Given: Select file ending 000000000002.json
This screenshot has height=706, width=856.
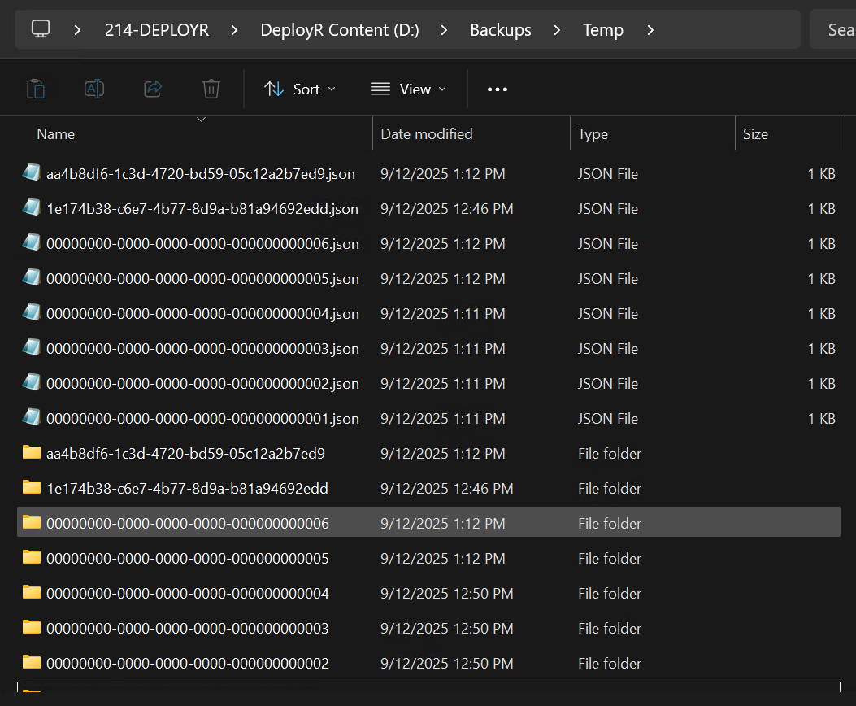Looking at the screenshot, I should (x=428, y=383).
